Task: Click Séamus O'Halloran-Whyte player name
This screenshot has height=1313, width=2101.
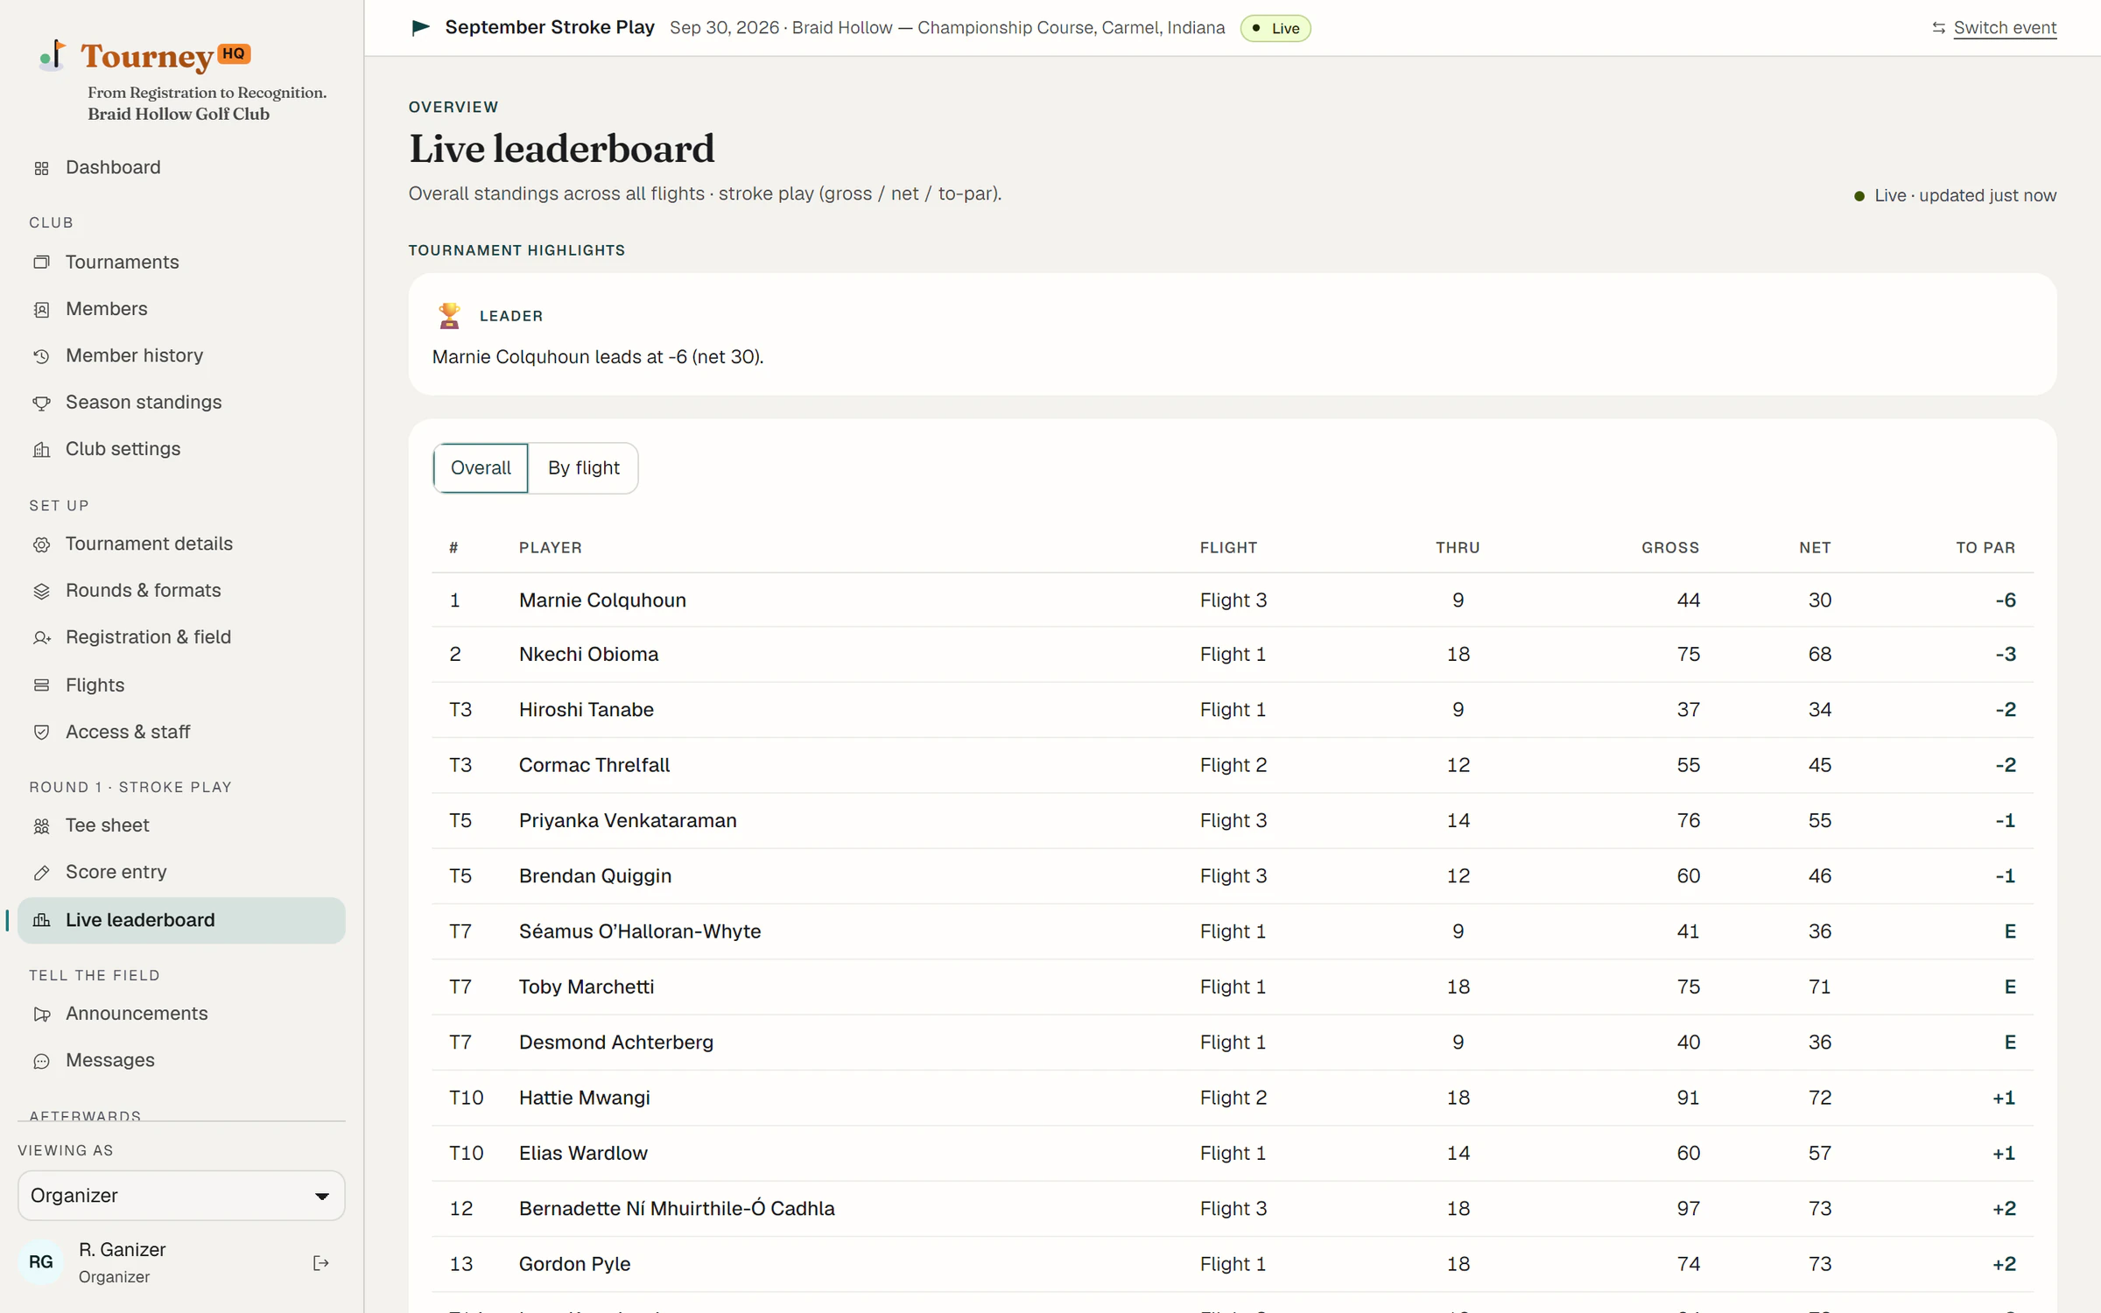Action: (640, 930)
